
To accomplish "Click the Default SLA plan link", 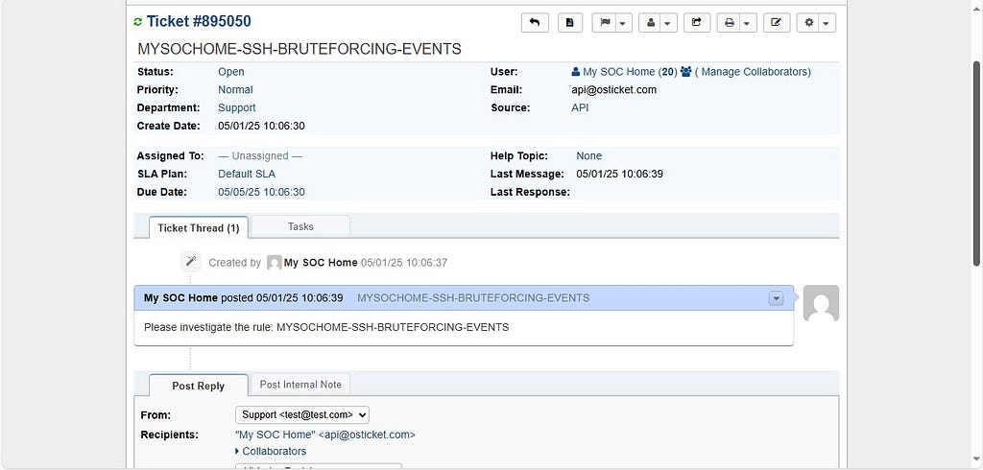I will pos(247,175).
